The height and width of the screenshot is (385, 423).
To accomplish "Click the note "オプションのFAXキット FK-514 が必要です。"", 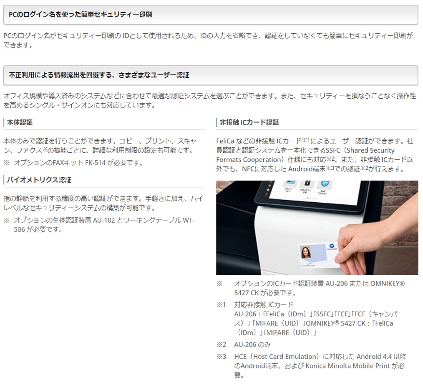I will tap(78, 163).
